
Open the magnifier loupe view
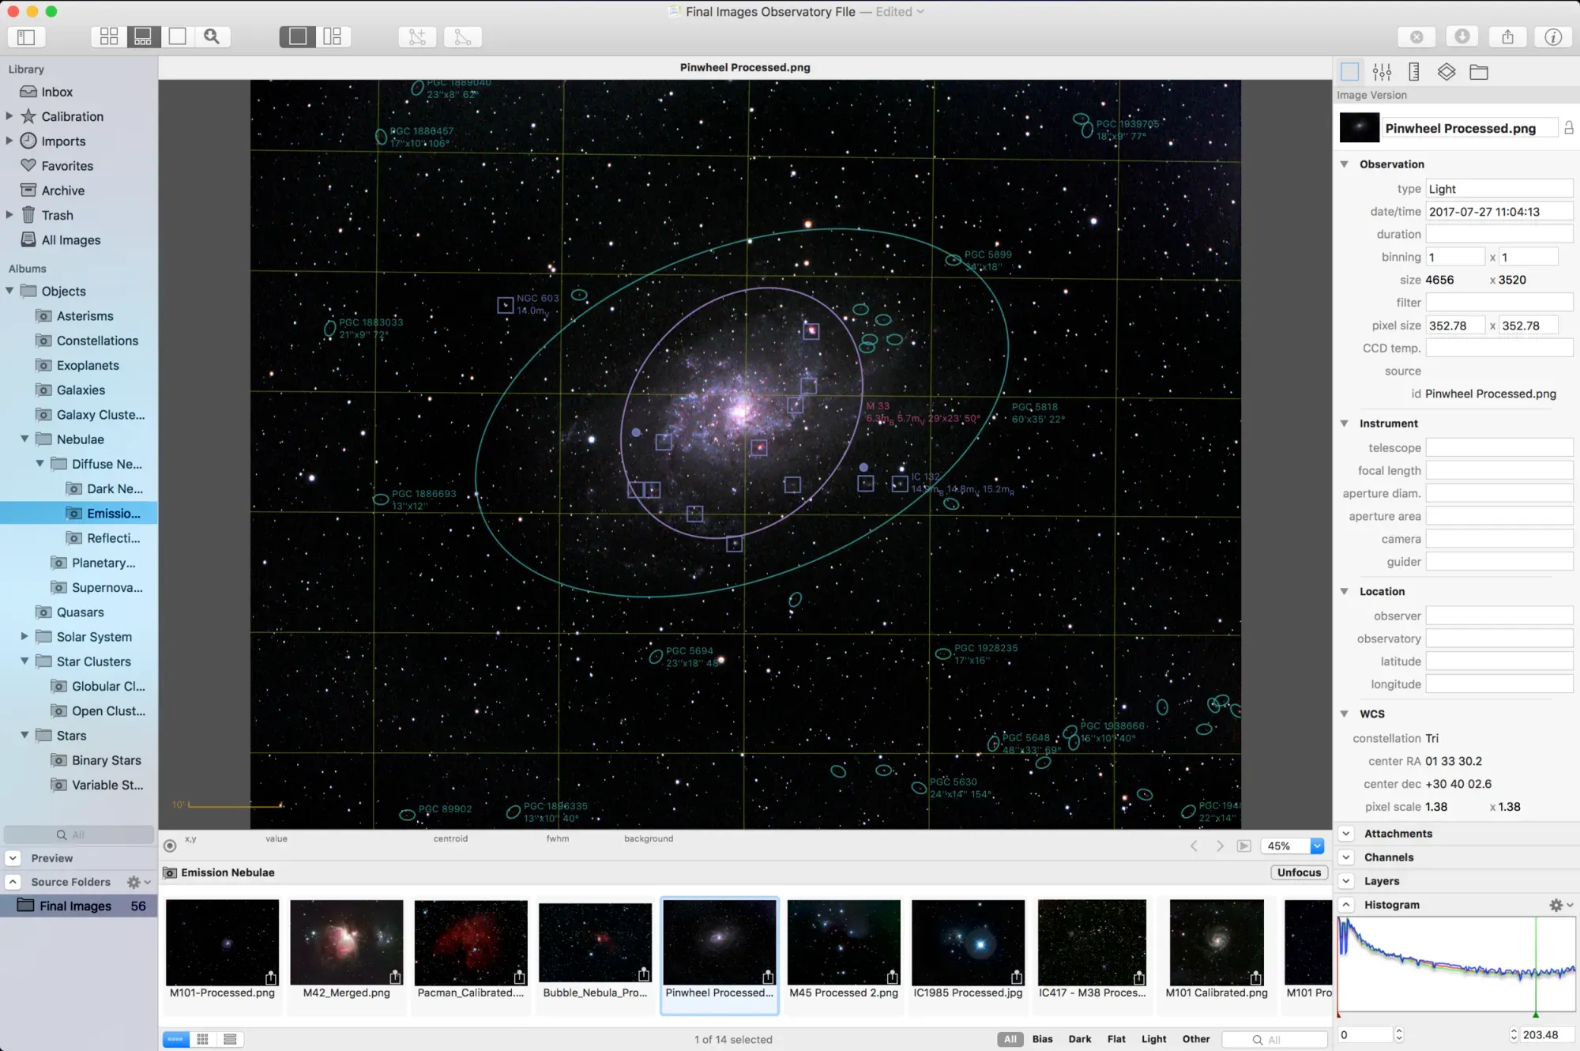pos(212,36)
